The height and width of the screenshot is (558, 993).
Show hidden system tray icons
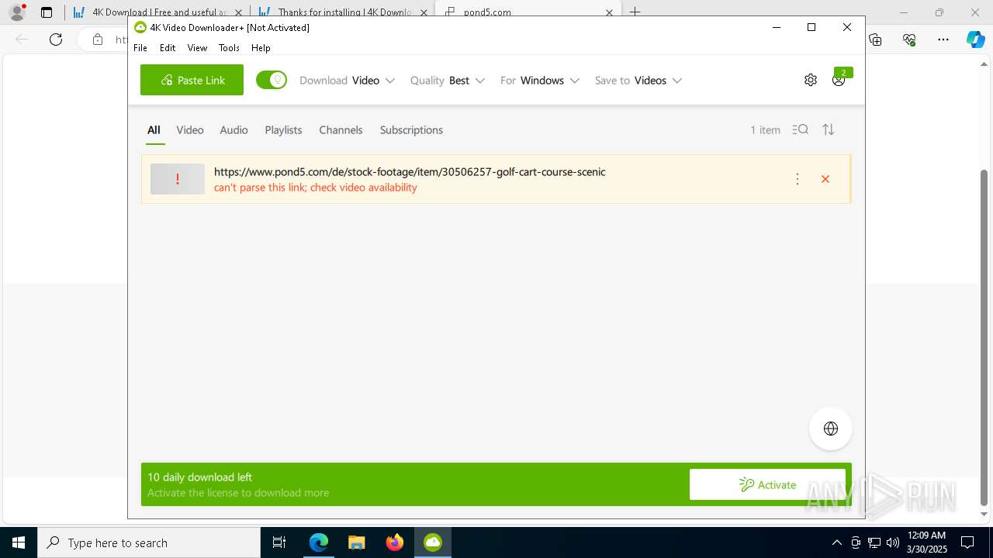pos(836,542)
